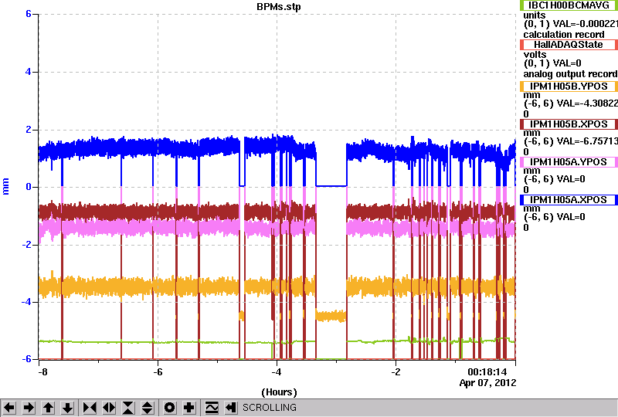
Task: Click the outward-pointing vertical zoom icon
Action: [x=148, y=408]
